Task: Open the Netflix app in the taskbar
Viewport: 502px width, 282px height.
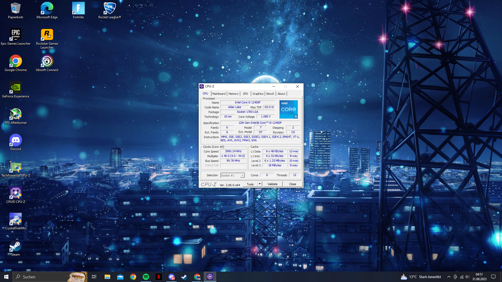Action: click(159, 277)
